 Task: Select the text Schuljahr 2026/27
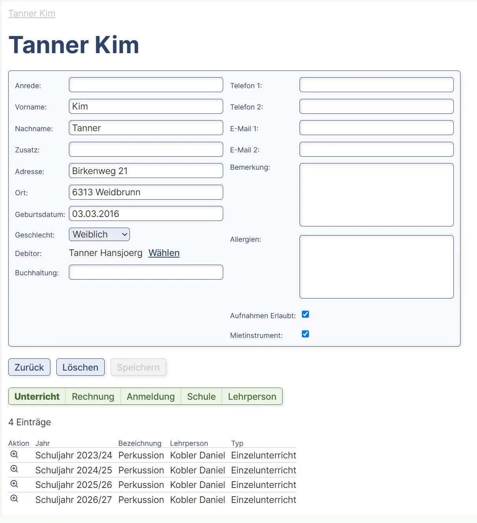[x=74, y=500]
